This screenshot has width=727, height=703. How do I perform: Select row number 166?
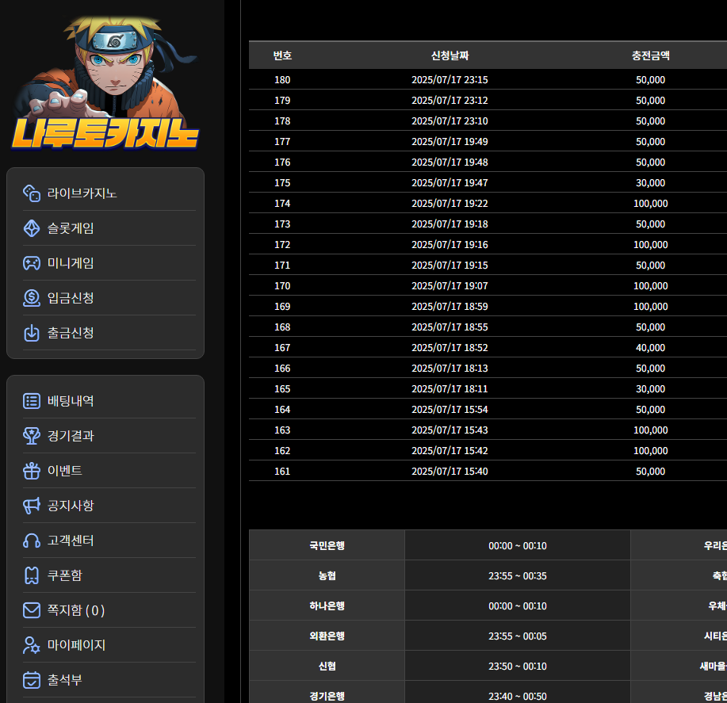click(282, 369)
